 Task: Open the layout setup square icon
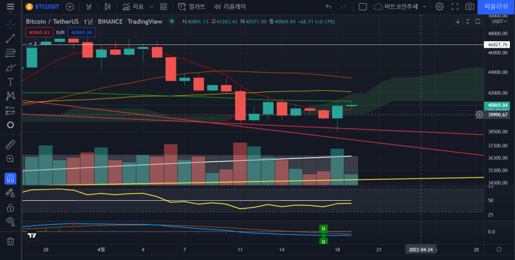pos(362,6)
